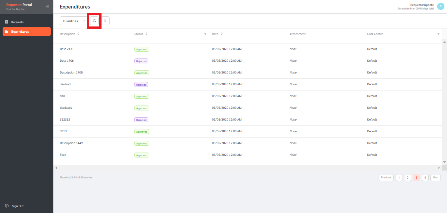447x213 pixels.
Task: Click Approved badge in Fxad row
Action: (142, 155)
